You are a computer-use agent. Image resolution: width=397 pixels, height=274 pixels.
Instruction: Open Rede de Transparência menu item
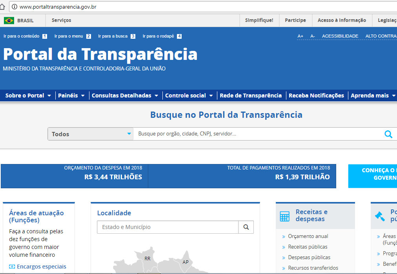[251, 96]
